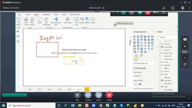This screenshot has width=192, height=108.
Task: Pop out the shared screen viewer
Action: pyautogui.click(x=185, y=64)
